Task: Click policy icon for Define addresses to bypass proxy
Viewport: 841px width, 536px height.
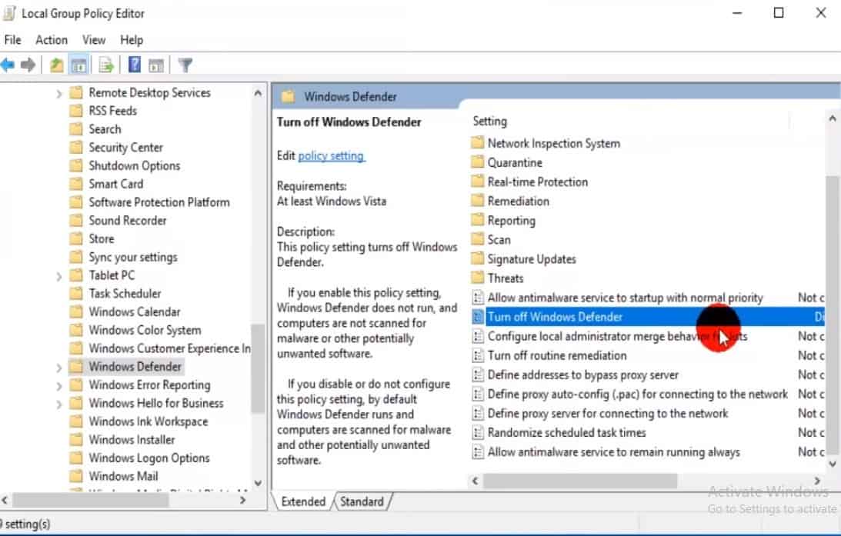Action: click(x=477, y=375)
